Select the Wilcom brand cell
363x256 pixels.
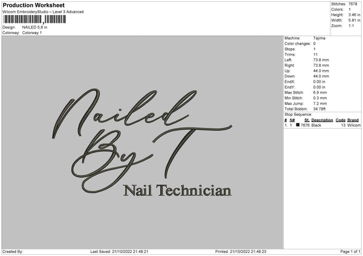coord(354,125)
